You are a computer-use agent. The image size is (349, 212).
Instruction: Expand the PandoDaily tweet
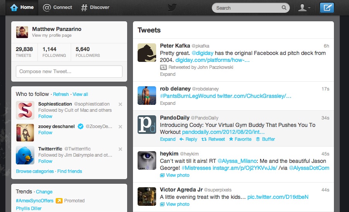[x=168, y=139]
